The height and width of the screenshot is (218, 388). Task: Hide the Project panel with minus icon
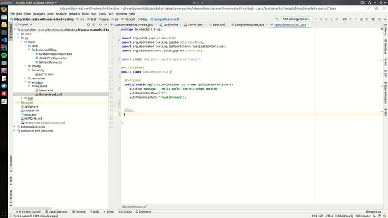pyautogui.click(x=105, y=25)
